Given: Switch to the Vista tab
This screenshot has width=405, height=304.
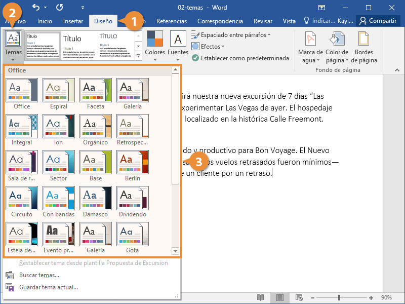Looking at the screenshot, I should (x=289, y=21).
